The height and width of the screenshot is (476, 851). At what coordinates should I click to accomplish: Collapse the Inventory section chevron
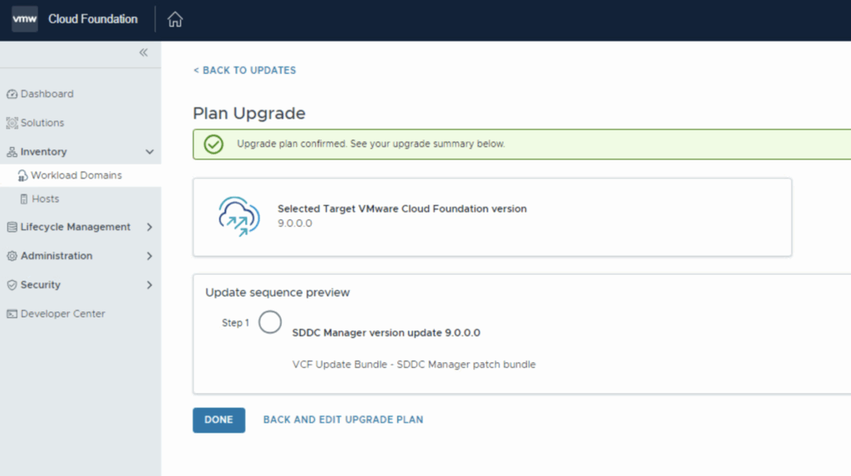click(150, 152)
